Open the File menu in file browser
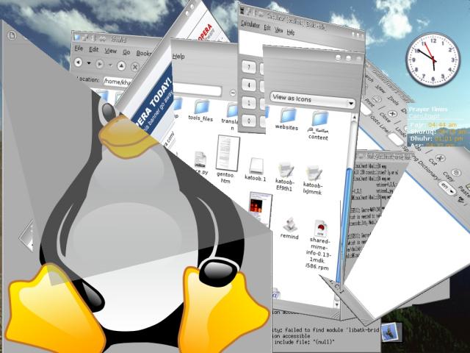Image resolution: width=470 pixels, height=353 pixels. (x=78, y=51)
